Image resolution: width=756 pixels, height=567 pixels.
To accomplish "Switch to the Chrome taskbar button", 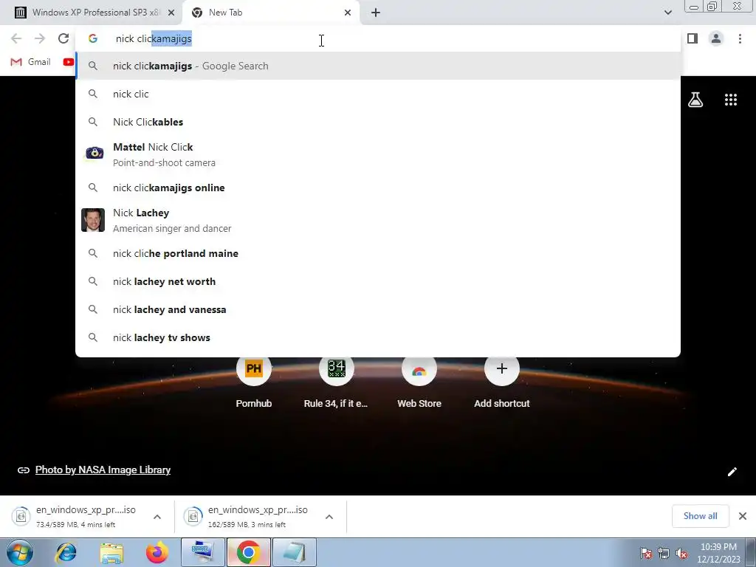I will point(249,552).
